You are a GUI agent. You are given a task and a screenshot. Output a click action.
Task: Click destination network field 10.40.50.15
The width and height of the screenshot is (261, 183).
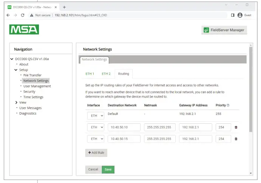pyautogui.click(x=124, y=139)
